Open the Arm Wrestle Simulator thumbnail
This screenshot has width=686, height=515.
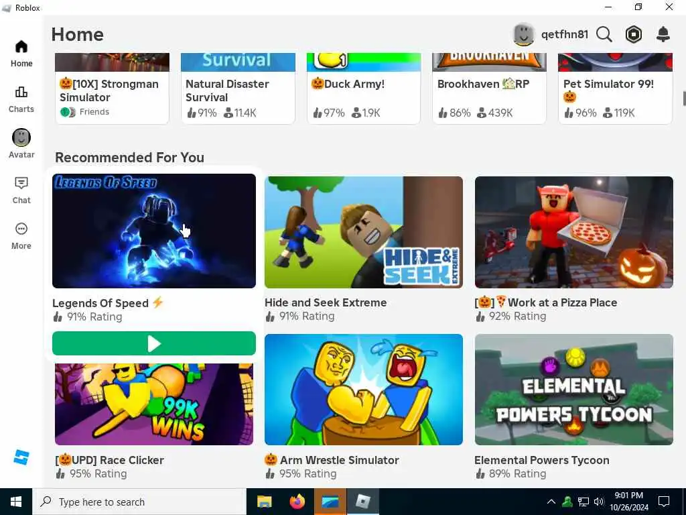click(x=364, y=390)
